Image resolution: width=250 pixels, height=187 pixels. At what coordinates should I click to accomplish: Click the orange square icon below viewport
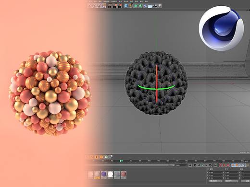pos(101,157)
